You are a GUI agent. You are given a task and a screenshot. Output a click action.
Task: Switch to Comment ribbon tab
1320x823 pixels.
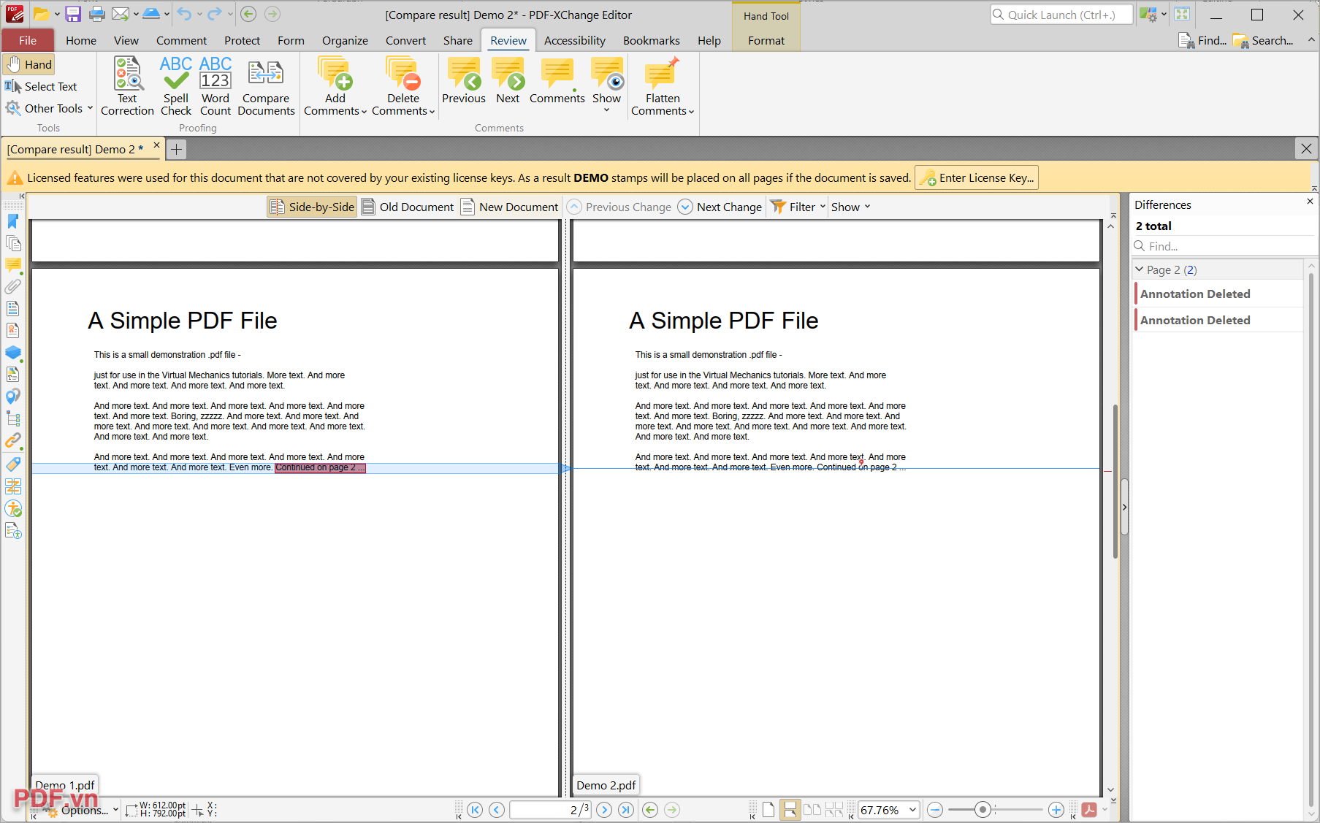(181, 40)
